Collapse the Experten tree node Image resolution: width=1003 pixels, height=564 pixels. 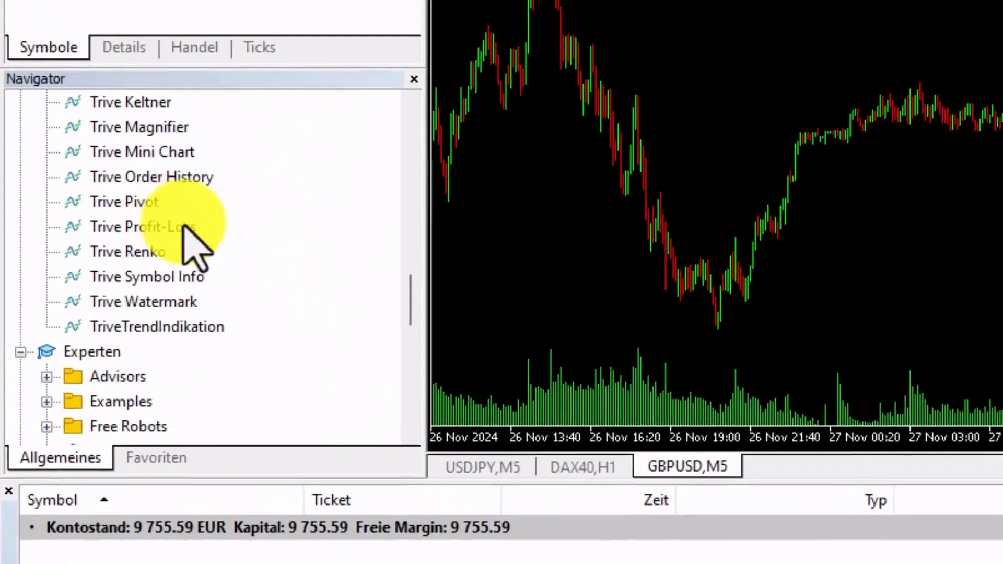pos(20,352)
